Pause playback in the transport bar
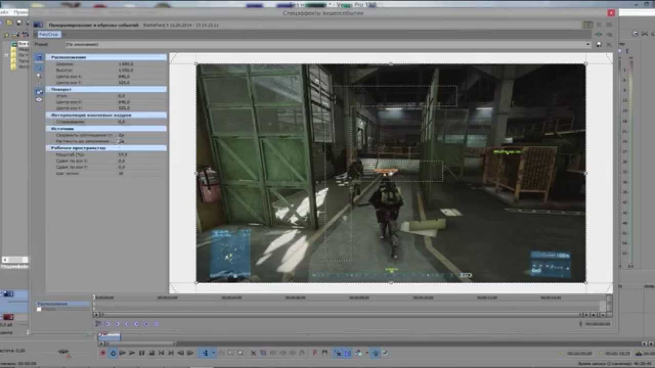The image size is (655, 368). [x=142, y=353]
